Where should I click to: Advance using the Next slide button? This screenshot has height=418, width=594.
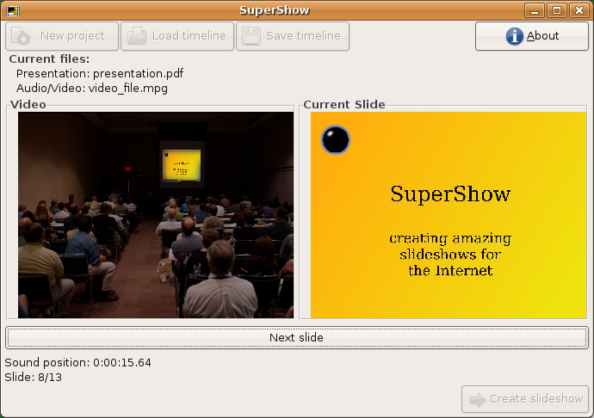click(x=296, y=337)
